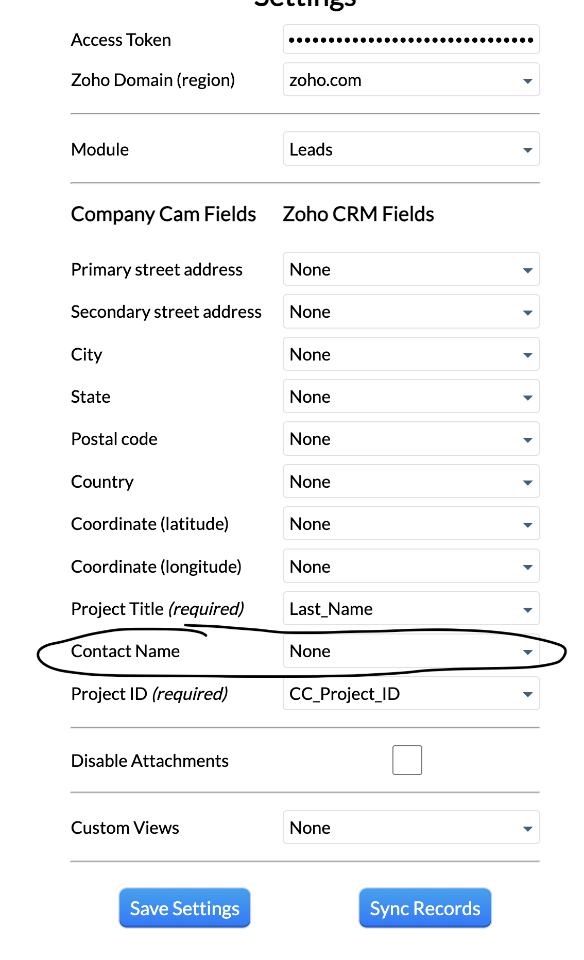Expand the Primary street address field dropdown
Viewport: 584px width, 960px height.
click(411, 269)
